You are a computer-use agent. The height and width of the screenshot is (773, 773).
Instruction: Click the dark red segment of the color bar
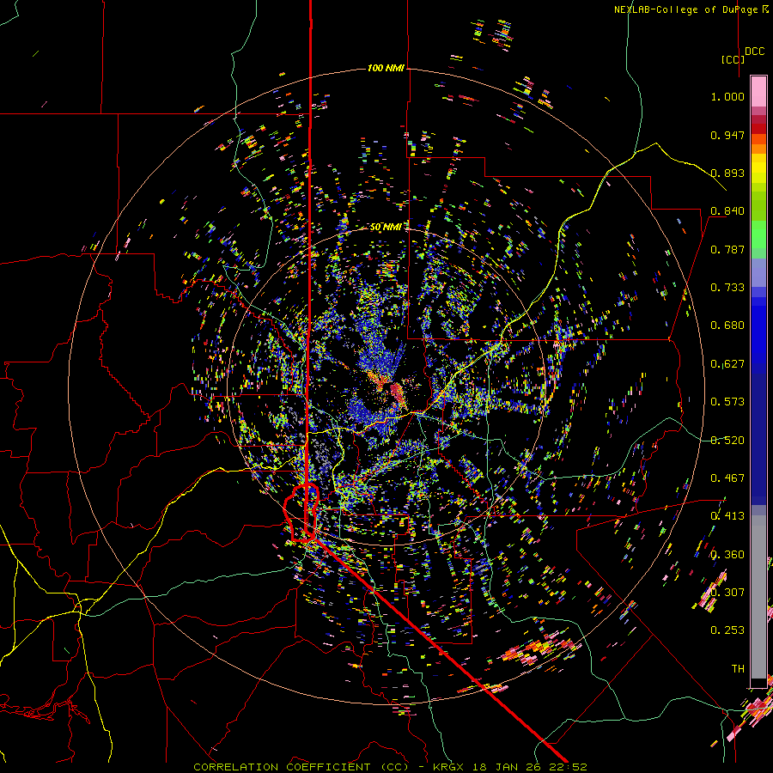pyautogui.click(x=758, y=129)
